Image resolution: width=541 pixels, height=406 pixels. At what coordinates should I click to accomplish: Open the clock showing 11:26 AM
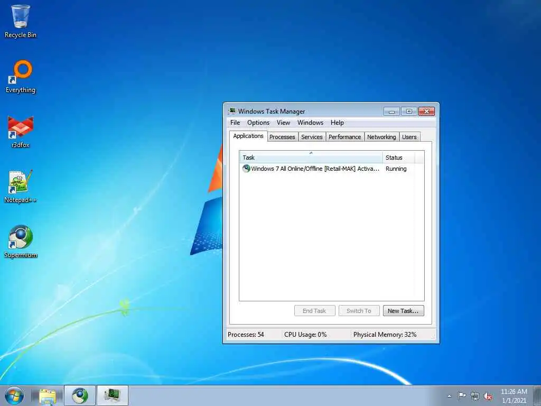514,396
